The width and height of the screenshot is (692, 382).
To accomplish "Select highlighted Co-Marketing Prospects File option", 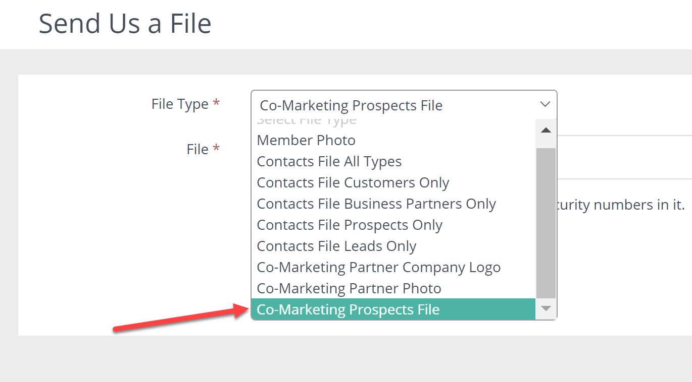I will point(348,309).
